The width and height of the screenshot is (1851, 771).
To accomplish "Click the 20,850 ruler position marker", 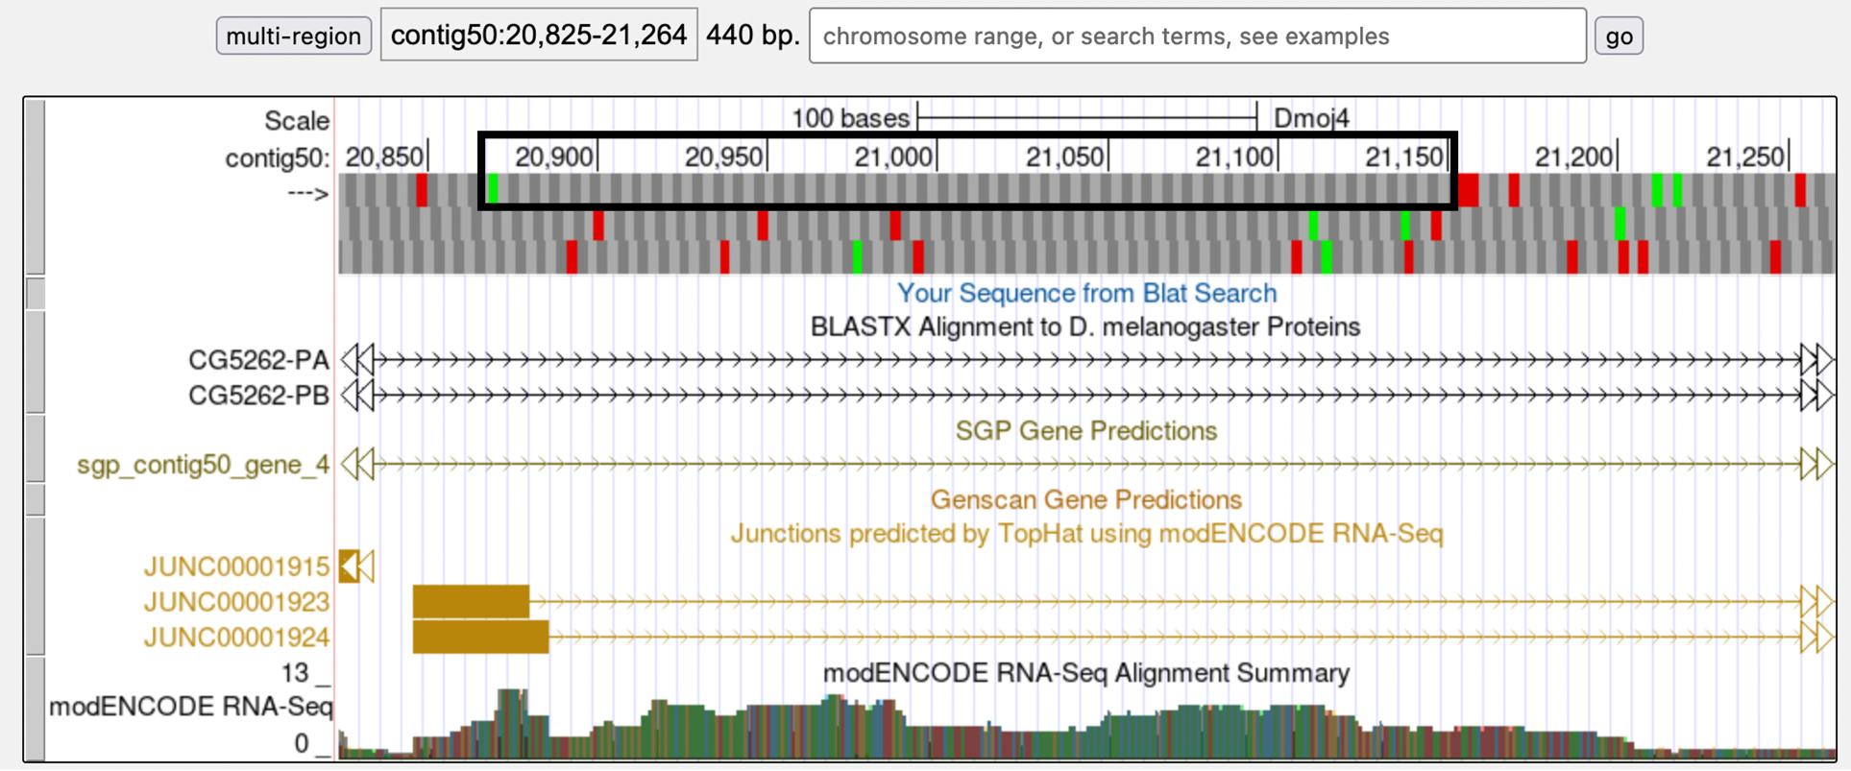I will pyautogui.click(x=384, y=157).
